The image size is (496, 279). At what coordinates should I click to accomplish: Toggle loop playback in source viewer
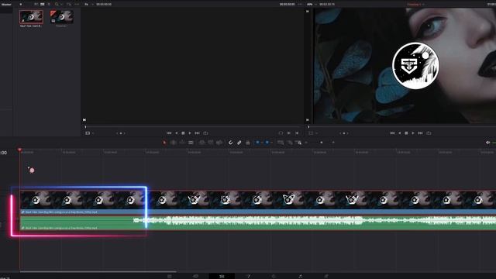205,133
